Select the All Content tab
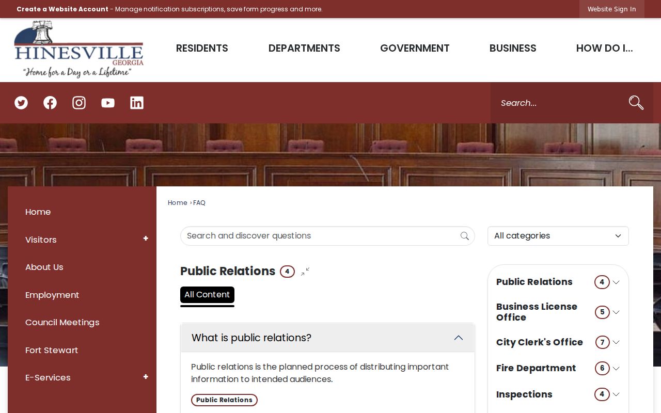Viewport: 661px width, 413px height. [207, 295]
